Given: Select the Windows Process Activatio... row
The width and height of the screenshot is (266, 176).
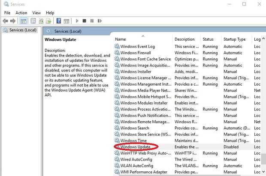Looking at the screenshot, I should [x=187, y=109].
